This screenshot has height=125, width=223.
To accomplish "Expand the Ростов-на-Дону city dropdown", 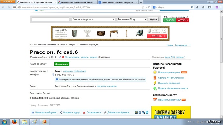I will [x=132, y=19].
